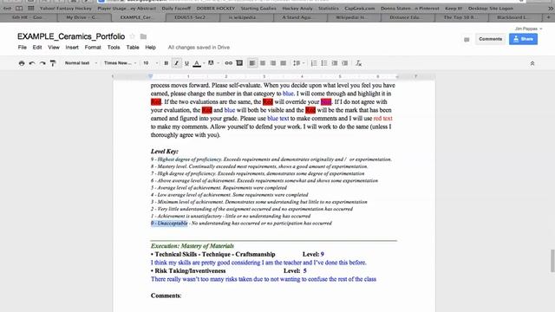
Task: Center align the text
Action: pos(263,63)
